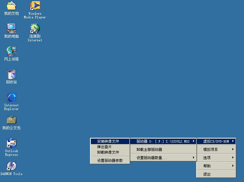Open the 虚拟CD/DVD-ROM submenu
This screenshot has width=244, height=182.
click(x=216, y=141)
